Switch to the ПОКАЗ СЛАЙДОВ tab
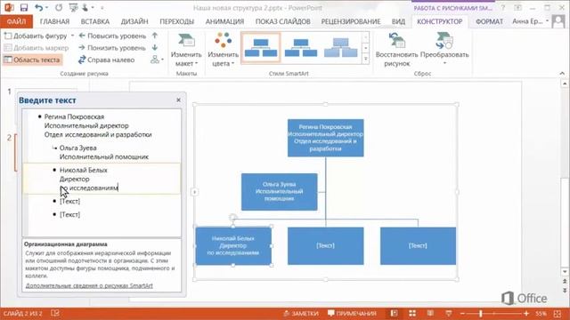 (x=283, y=21)
